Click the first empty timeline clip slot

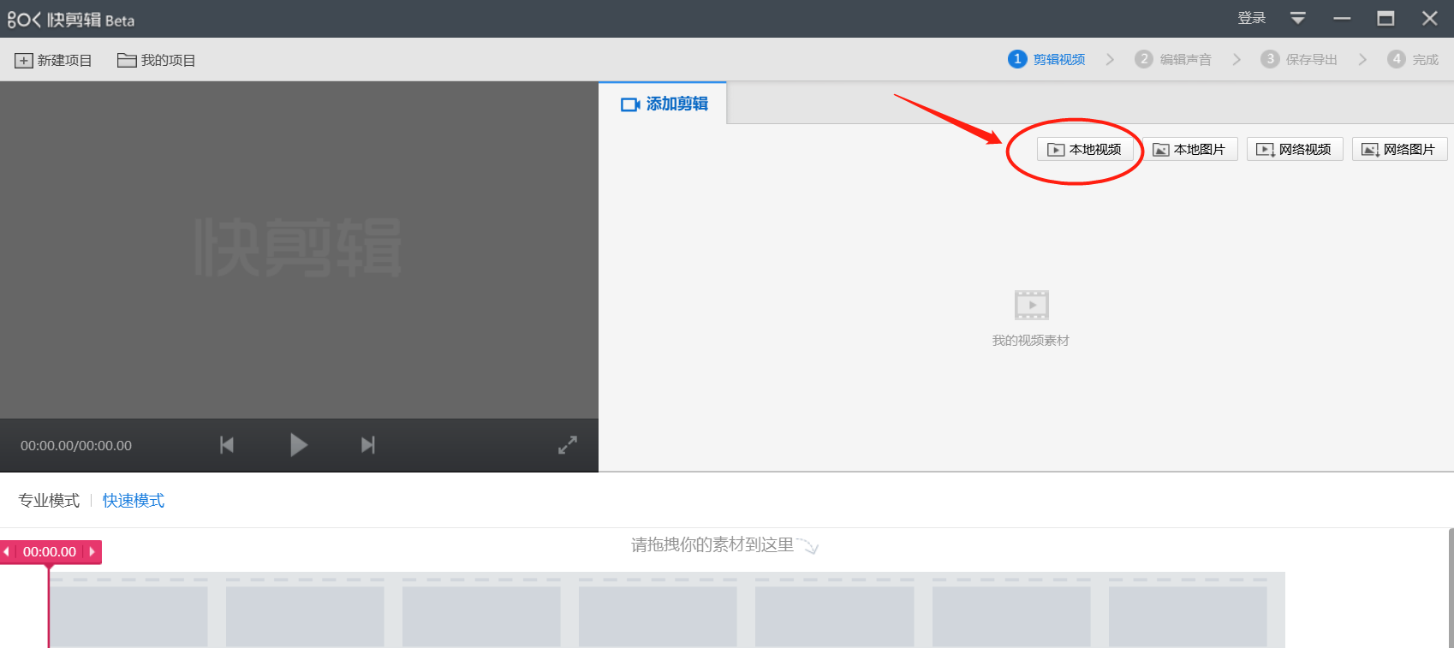[x=128, y=616]
